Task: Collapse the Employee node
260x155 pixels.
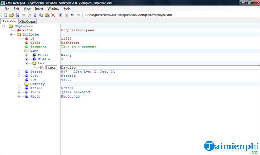Action: tap(11, 34)
